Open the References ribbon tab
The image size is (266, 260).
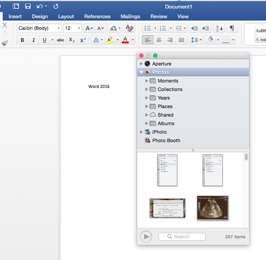click(97, 16)
